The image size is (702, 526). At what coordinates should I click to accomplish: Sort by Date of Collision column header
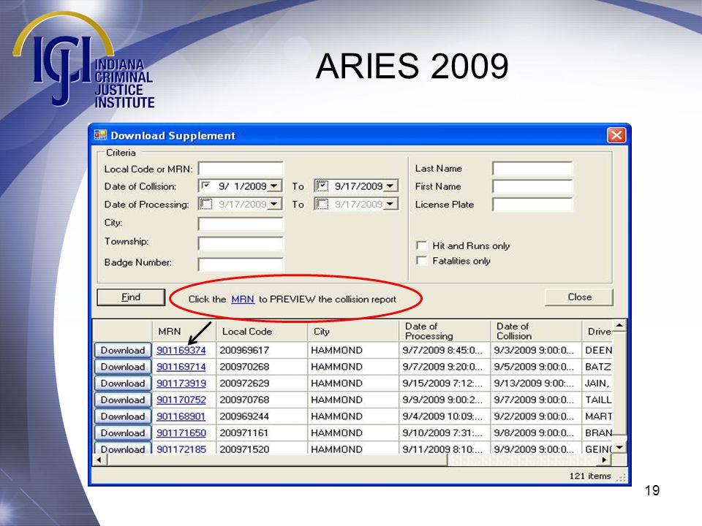pyautogui.click(x=536, y=331)
